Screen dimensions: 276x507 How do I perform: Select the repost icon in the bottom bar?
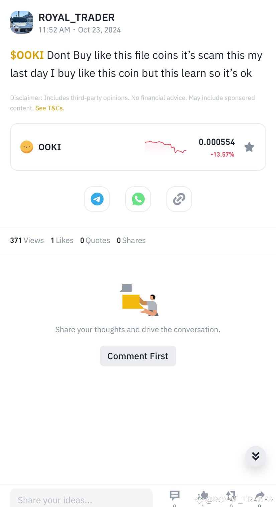[x=230, y=495]
